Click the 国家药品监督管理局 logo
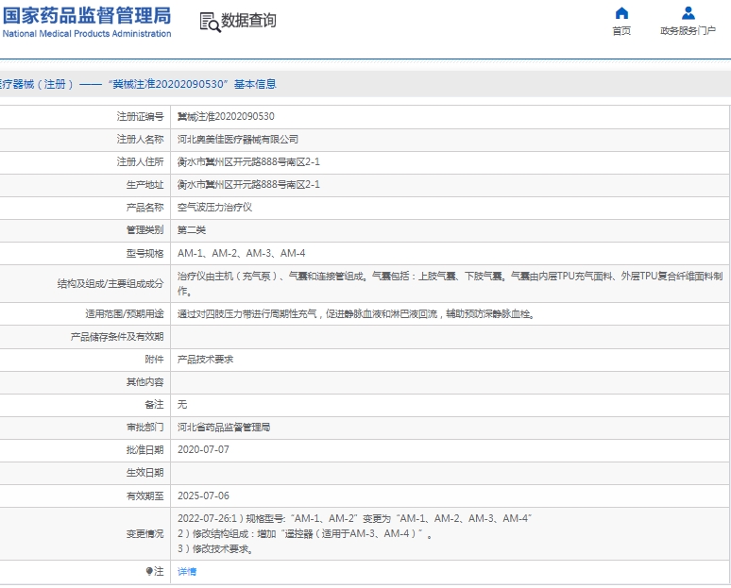The width and height of the screenshot is (731, 588). [x=87, y=16]
